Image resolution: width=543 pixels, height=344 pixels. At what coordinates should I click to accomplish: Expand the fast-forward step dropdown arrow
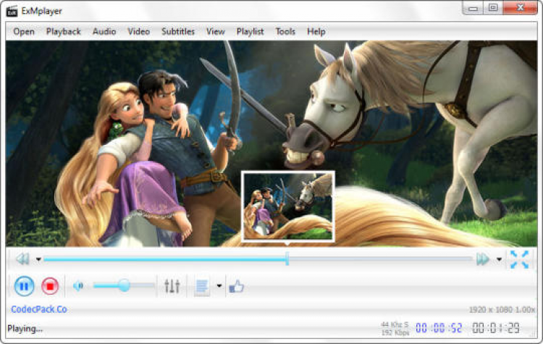pos(499,259)
